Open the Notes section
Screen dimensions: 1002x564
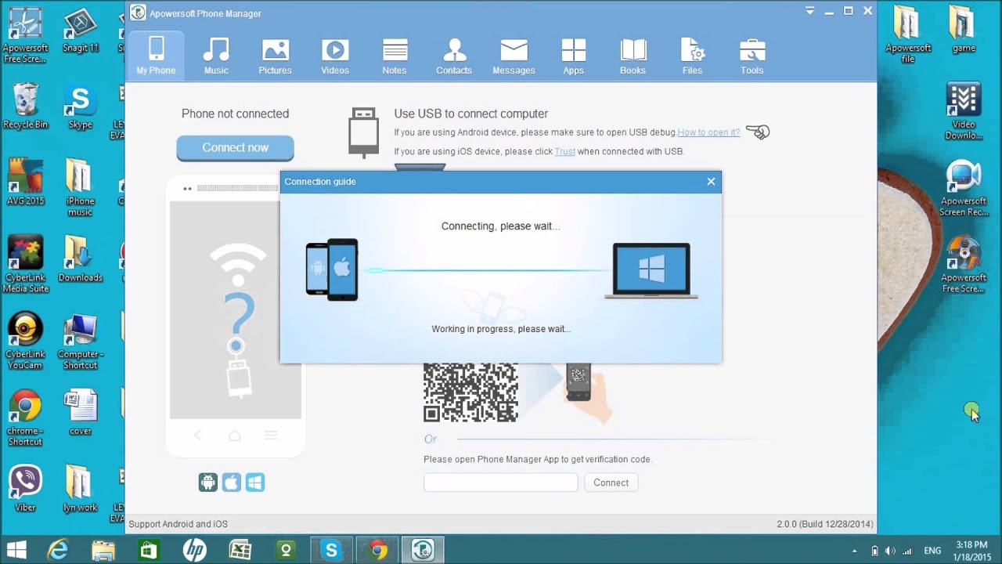click(x=395, y=55)
